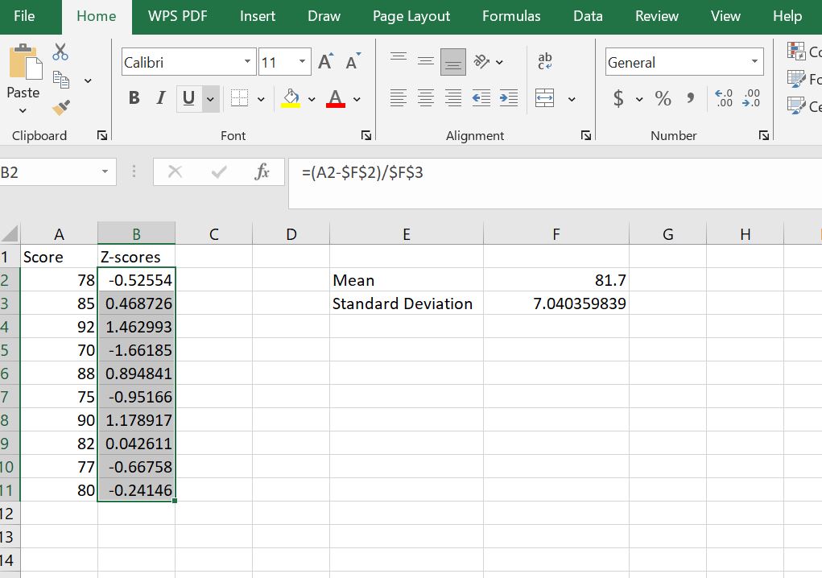Image resolution: width=822 pixels, height=578 pixels.
Task: Switch to the Formulas ribbon tab
Action: click(510, 16)
